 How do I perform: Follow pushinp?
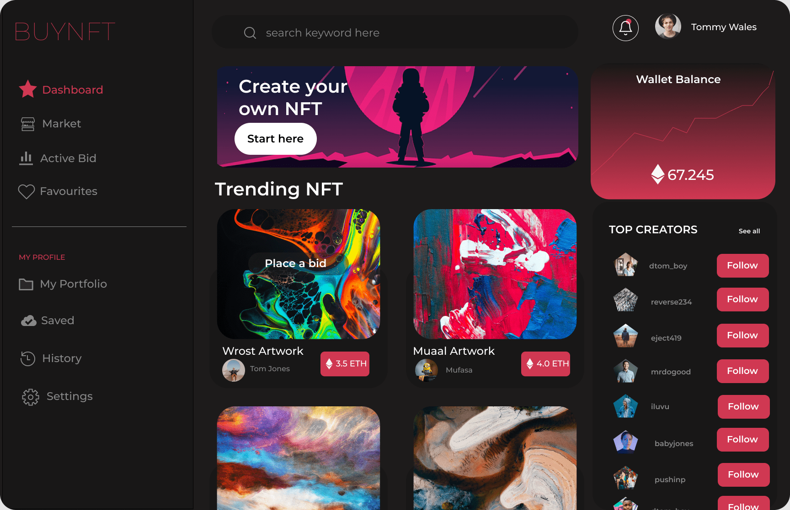[x=743, y=475]
